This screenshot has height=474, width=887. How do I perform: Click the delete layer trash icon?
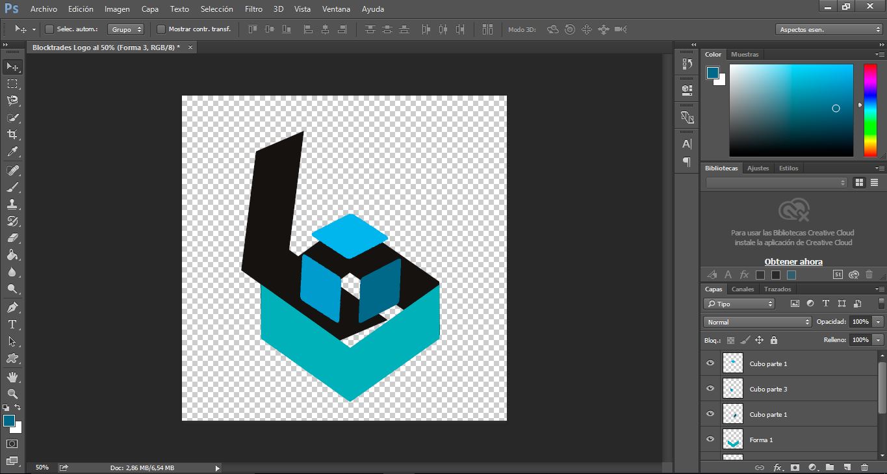pyautogui.click(x=864, y=467)
